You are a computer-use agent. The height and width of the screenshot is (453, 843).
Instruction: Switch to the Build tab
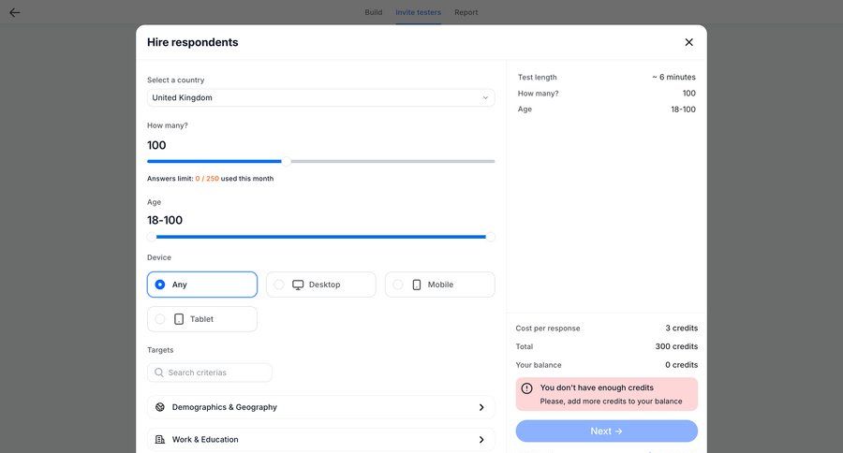point(373,12)
